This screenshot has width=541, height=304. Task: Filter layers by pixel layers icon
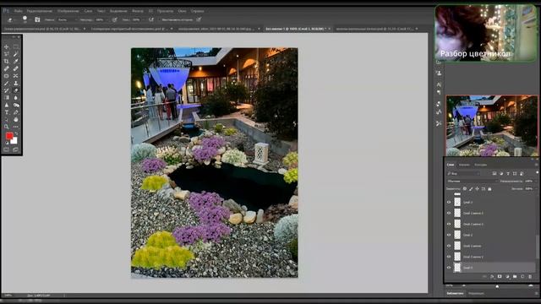(x=495, y=173)
